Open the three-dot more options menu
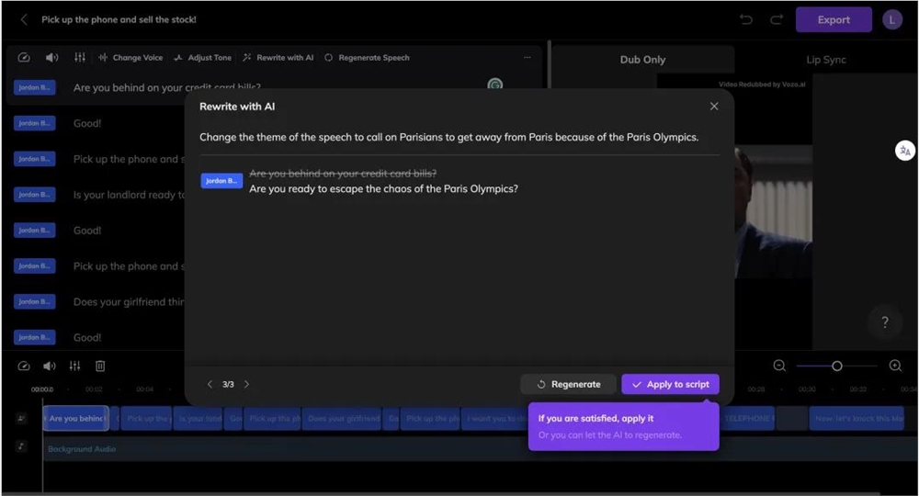The height and width of the screenshot is (496, 919). pyautogui.click(x=527, y=57)
